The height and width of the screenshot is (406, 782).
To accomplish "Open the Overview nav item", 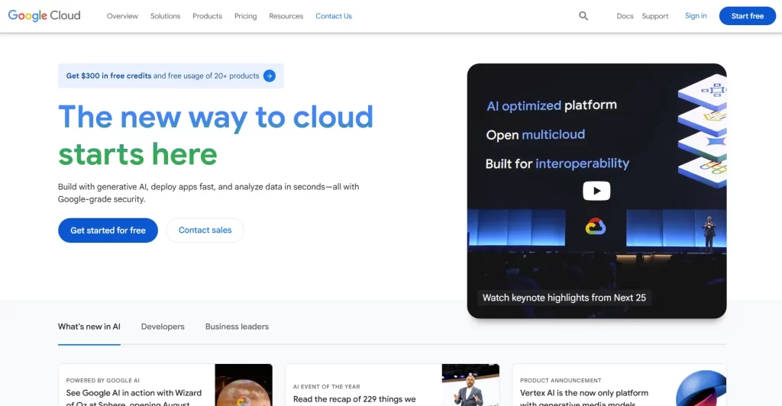I will tap(122, 16).
